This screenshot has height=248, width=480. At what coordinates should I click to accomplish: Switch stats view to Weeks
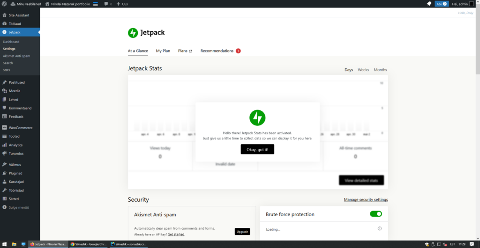pyautogui.click(x=363, y=70)
